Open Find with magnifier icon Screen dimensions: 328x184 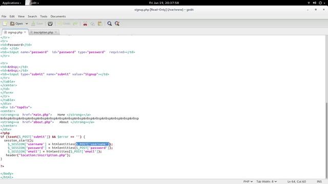(109, 24)
